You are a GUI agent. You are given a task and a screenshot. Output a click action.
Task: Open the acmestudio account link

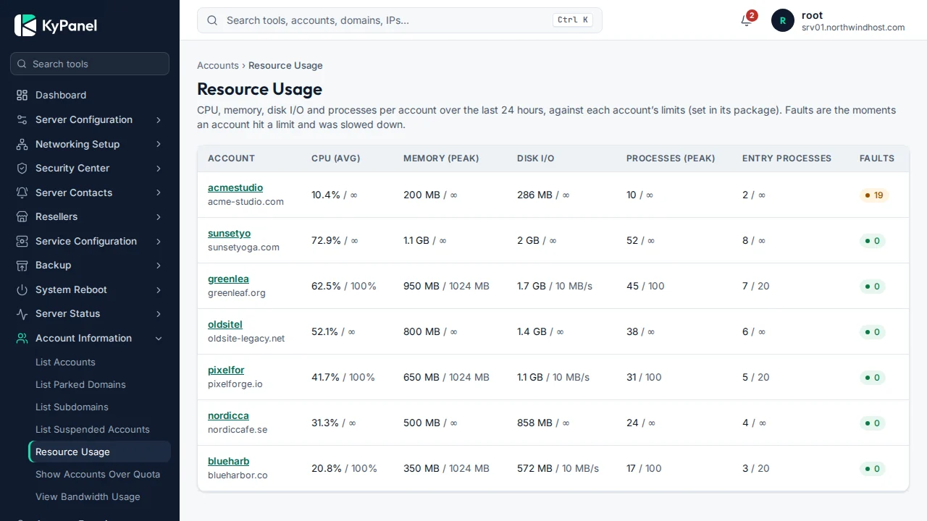click(235, 187)
